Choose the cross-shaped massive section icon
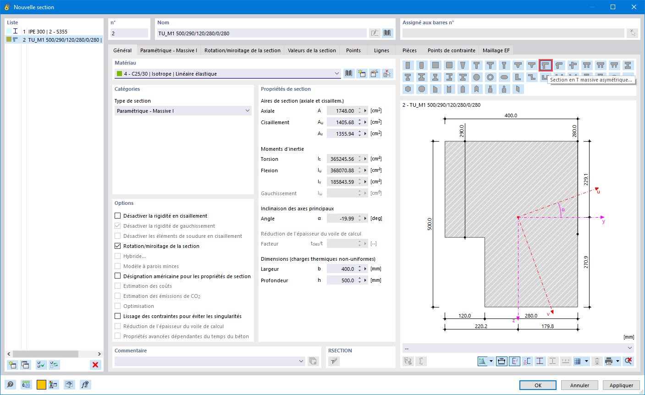645x395 pixels. 573,66
